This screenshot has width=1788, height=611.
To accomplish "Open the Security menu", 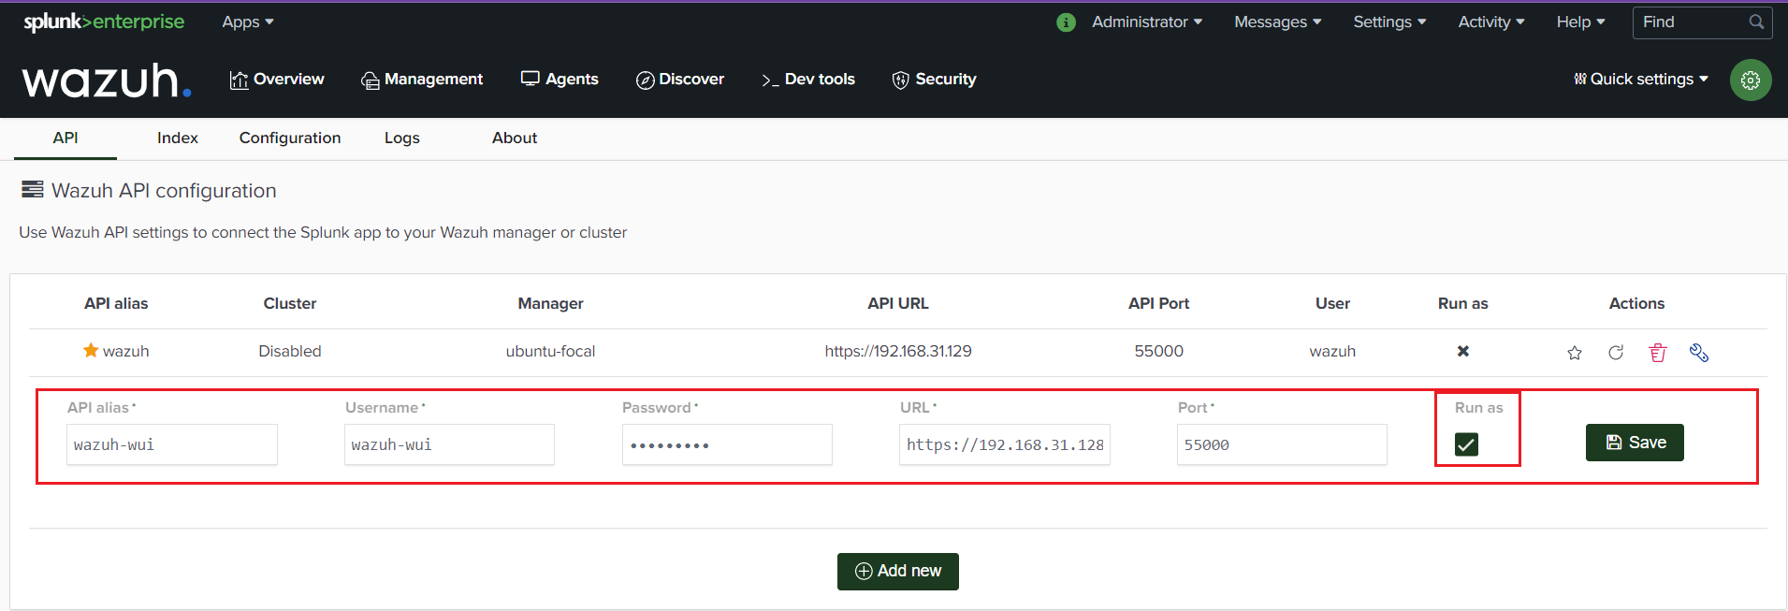I will [x=934, y=80].
